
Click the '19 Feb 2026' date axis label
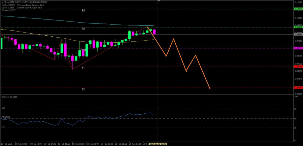point(7,144)
